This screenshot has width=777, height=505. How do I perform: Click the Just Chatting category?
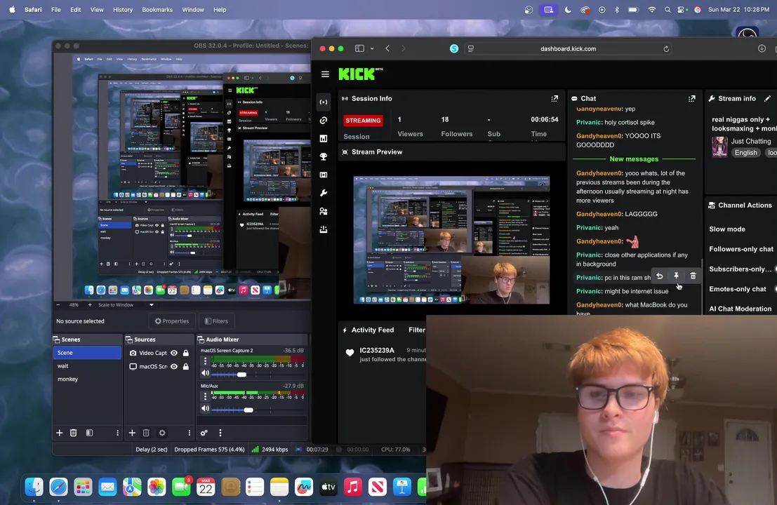coord(751,141)
